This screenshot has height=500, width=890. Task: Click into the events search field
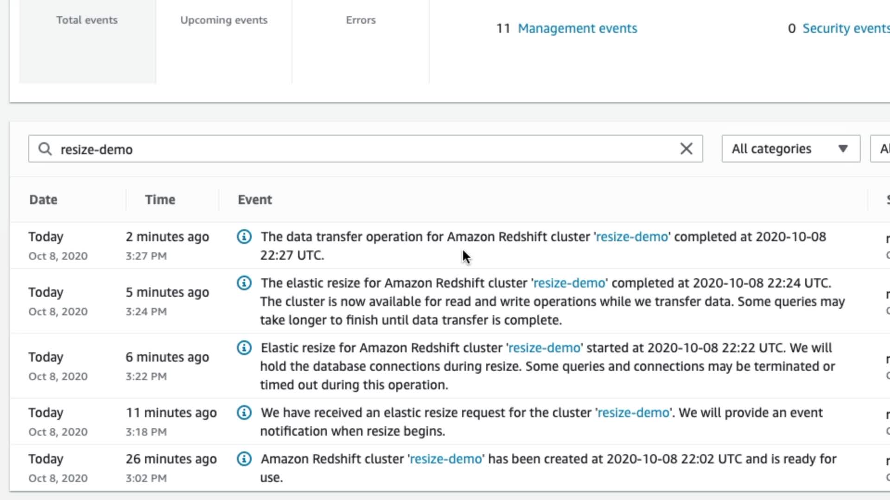(x=362, y=149)
